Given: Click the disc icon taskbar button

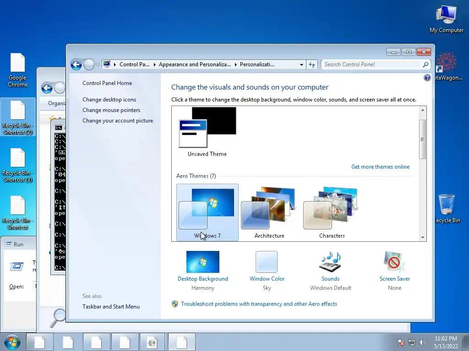Looking at the screenshot, I should tap(152, 342).
